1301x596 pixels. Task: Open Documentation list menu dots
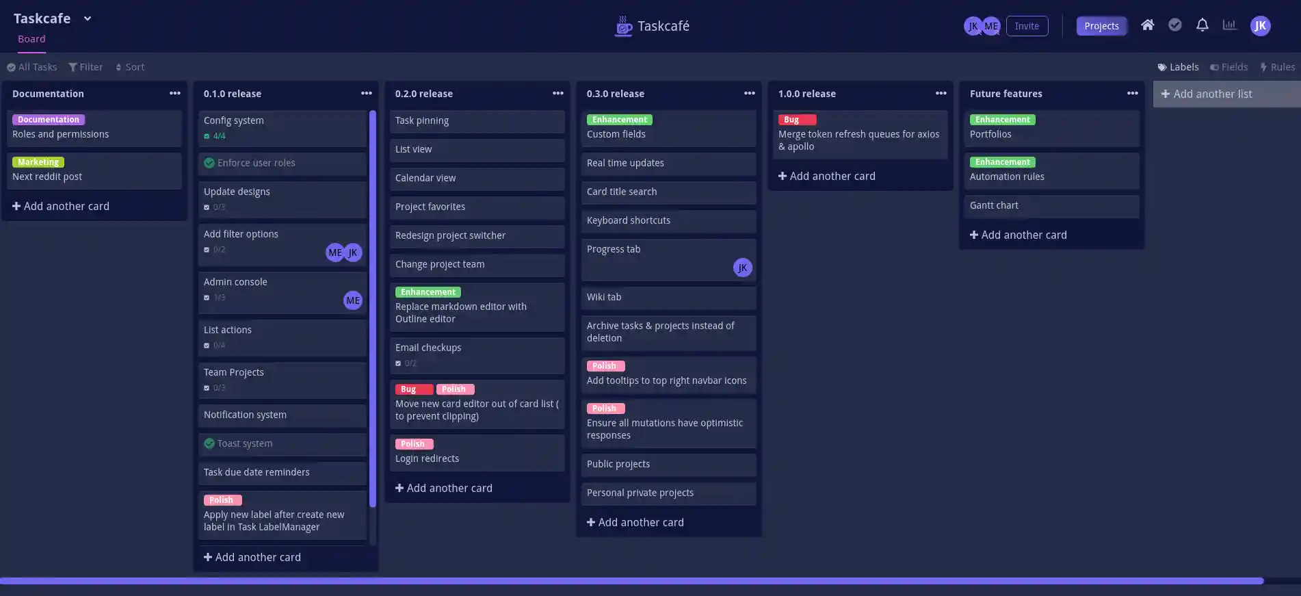tap(175, 93)
